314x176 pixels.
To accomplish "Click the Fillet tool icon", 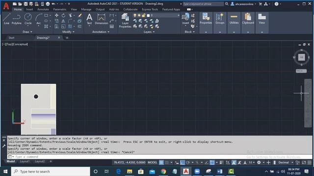I will (x=70, y=21).
